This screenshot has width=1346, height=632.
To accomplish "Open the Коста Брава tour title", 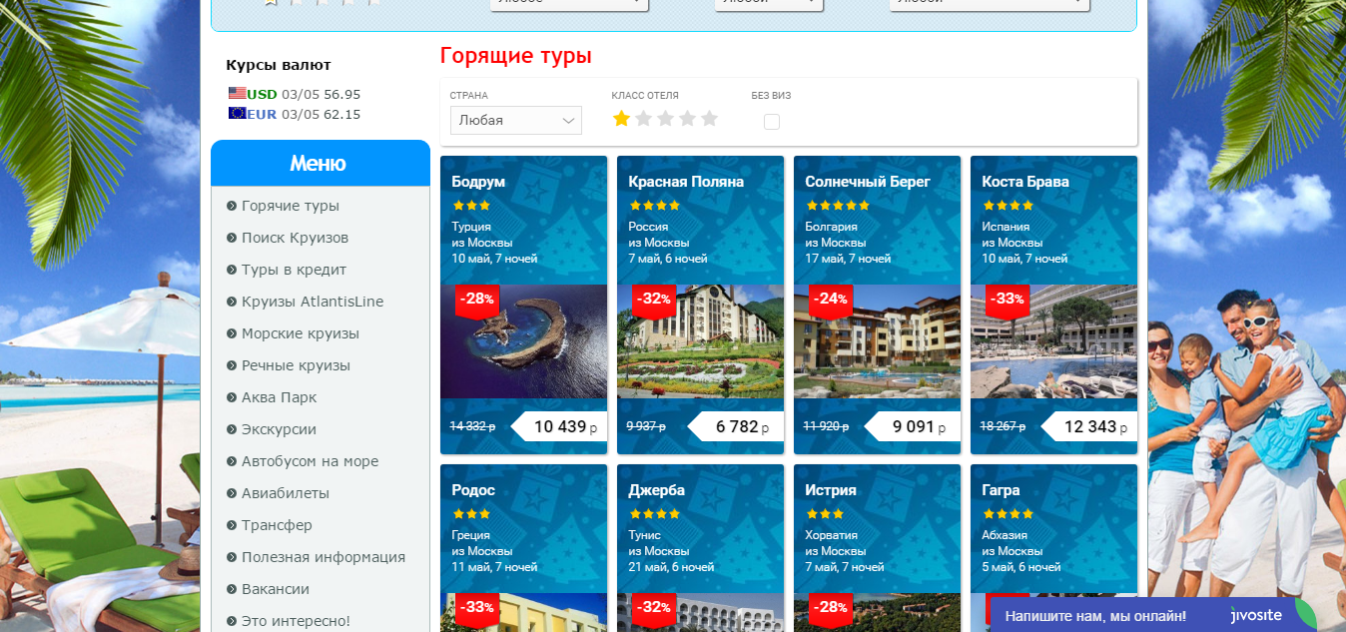I will point(1025,182).
